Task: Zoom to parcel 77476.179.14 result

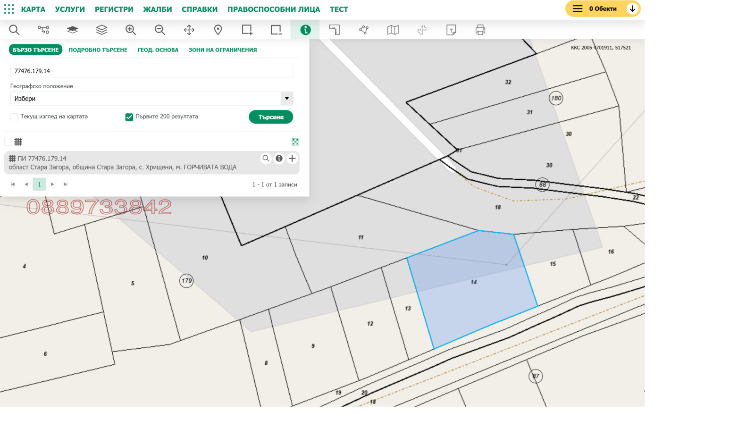Action: click(266, 159)
